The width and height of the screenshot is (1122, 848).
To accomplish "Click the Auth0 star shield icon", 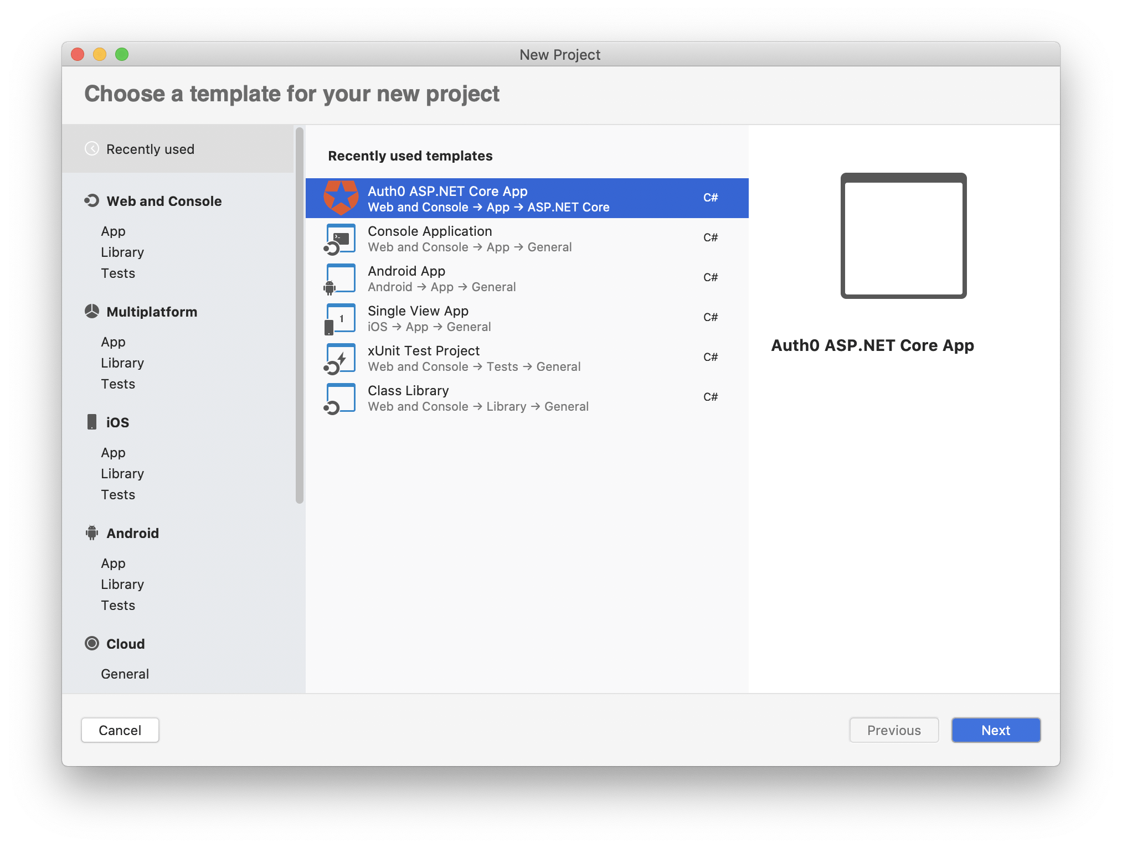I will pos(341,198).
